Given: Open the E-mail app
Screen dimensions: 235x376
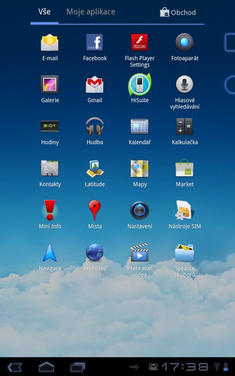Looking at the screenshot, I should tap(50, 43).
